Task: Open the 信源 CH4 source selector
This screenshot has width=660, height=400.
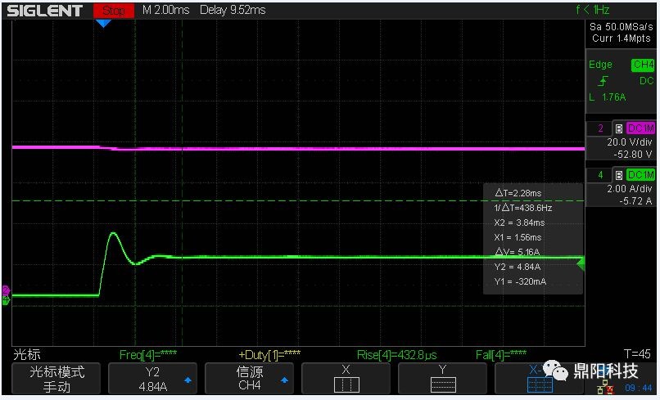Action: coord(250,379)
